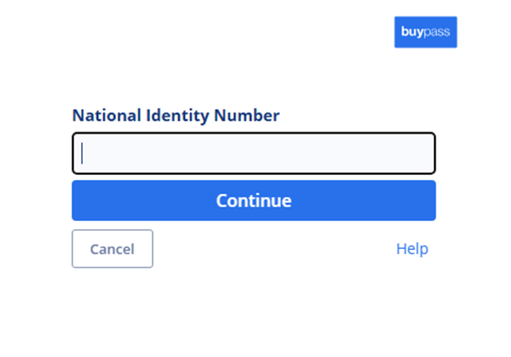Get assistance via Help
The height and width of the screenshot is (357, 511).
tap(412, 249)
